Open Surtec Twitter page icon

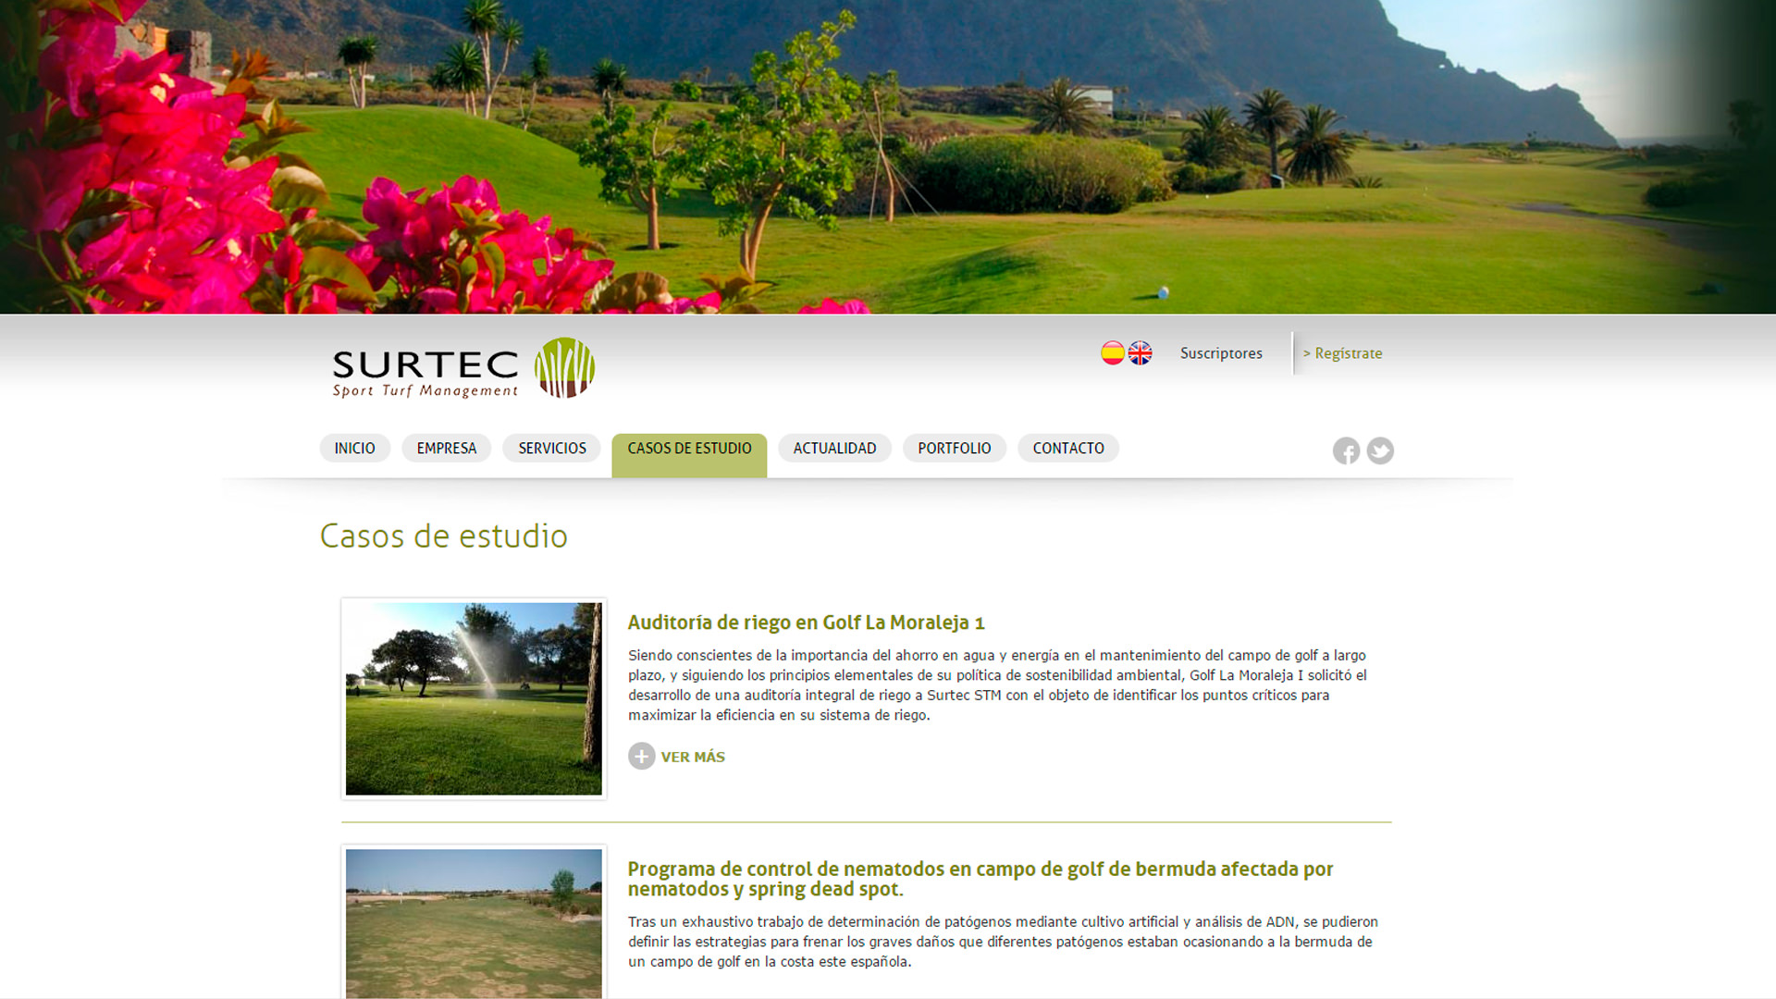tap(1380, 450)
